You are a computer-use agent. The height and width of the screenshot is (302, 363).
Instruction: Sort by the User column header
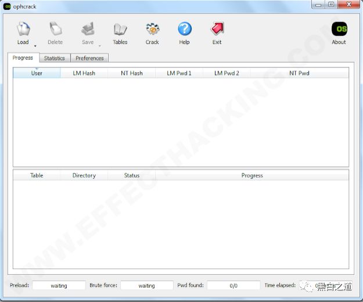(37, 73)
